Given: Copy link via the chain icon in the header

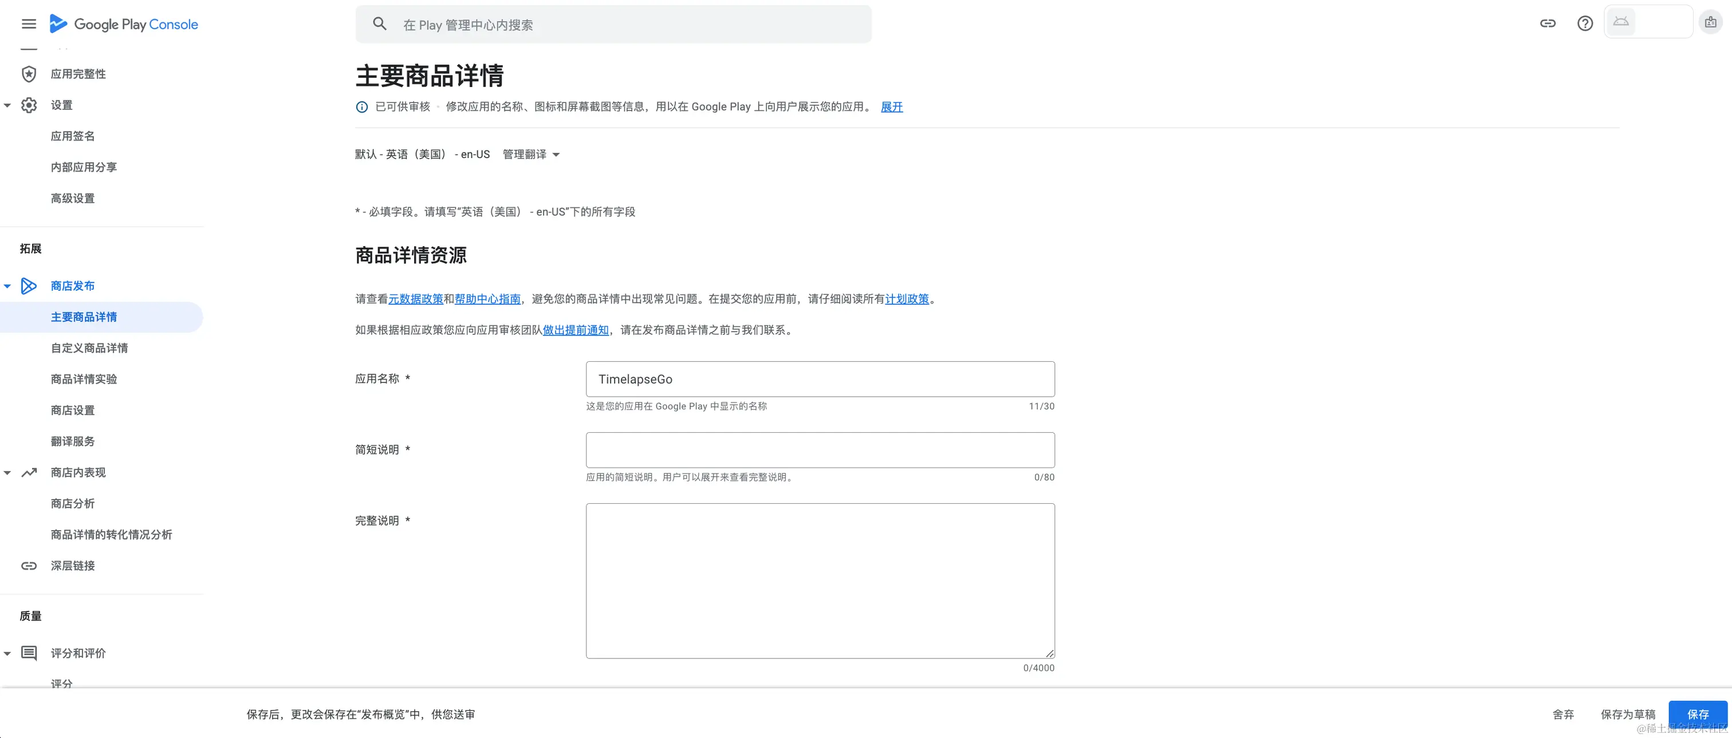Looking at the screenshot, I should (1548, 23).
